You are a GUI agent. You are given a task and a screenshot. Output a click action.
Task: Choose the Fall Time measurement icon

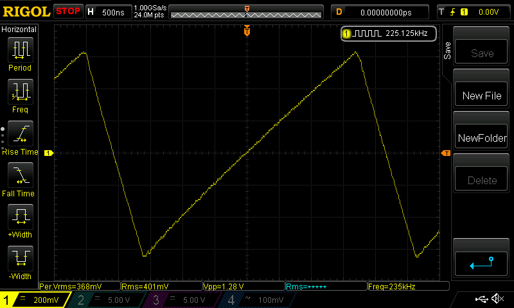(20, 175)
